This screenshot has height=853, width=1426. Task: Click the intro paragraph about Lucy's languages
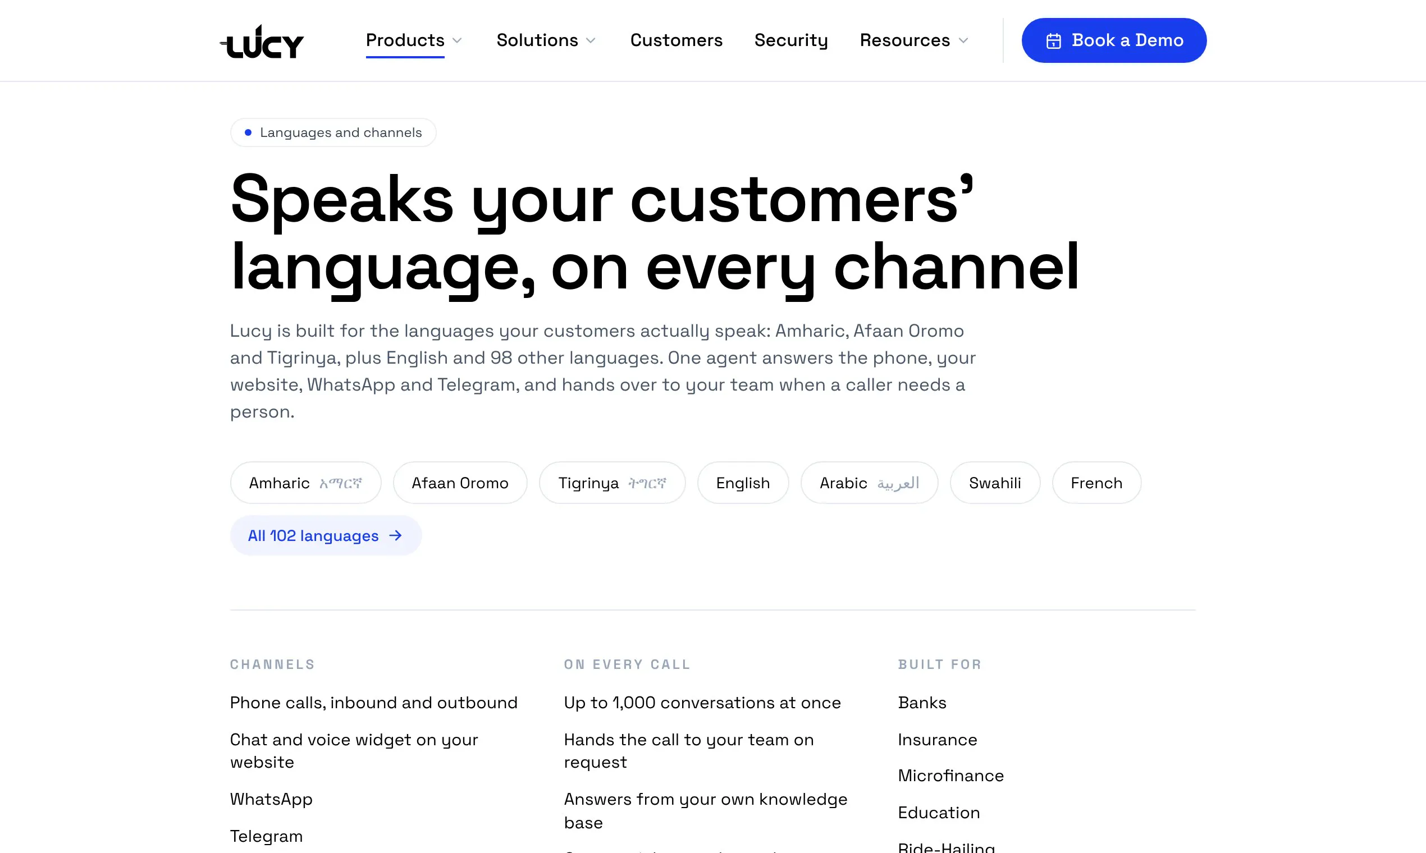click(x=603, y=372)
